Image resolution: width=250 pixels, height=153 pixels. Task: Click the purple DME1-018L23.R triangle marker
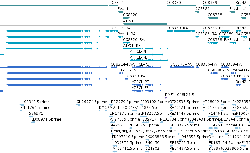coord(166,98)
